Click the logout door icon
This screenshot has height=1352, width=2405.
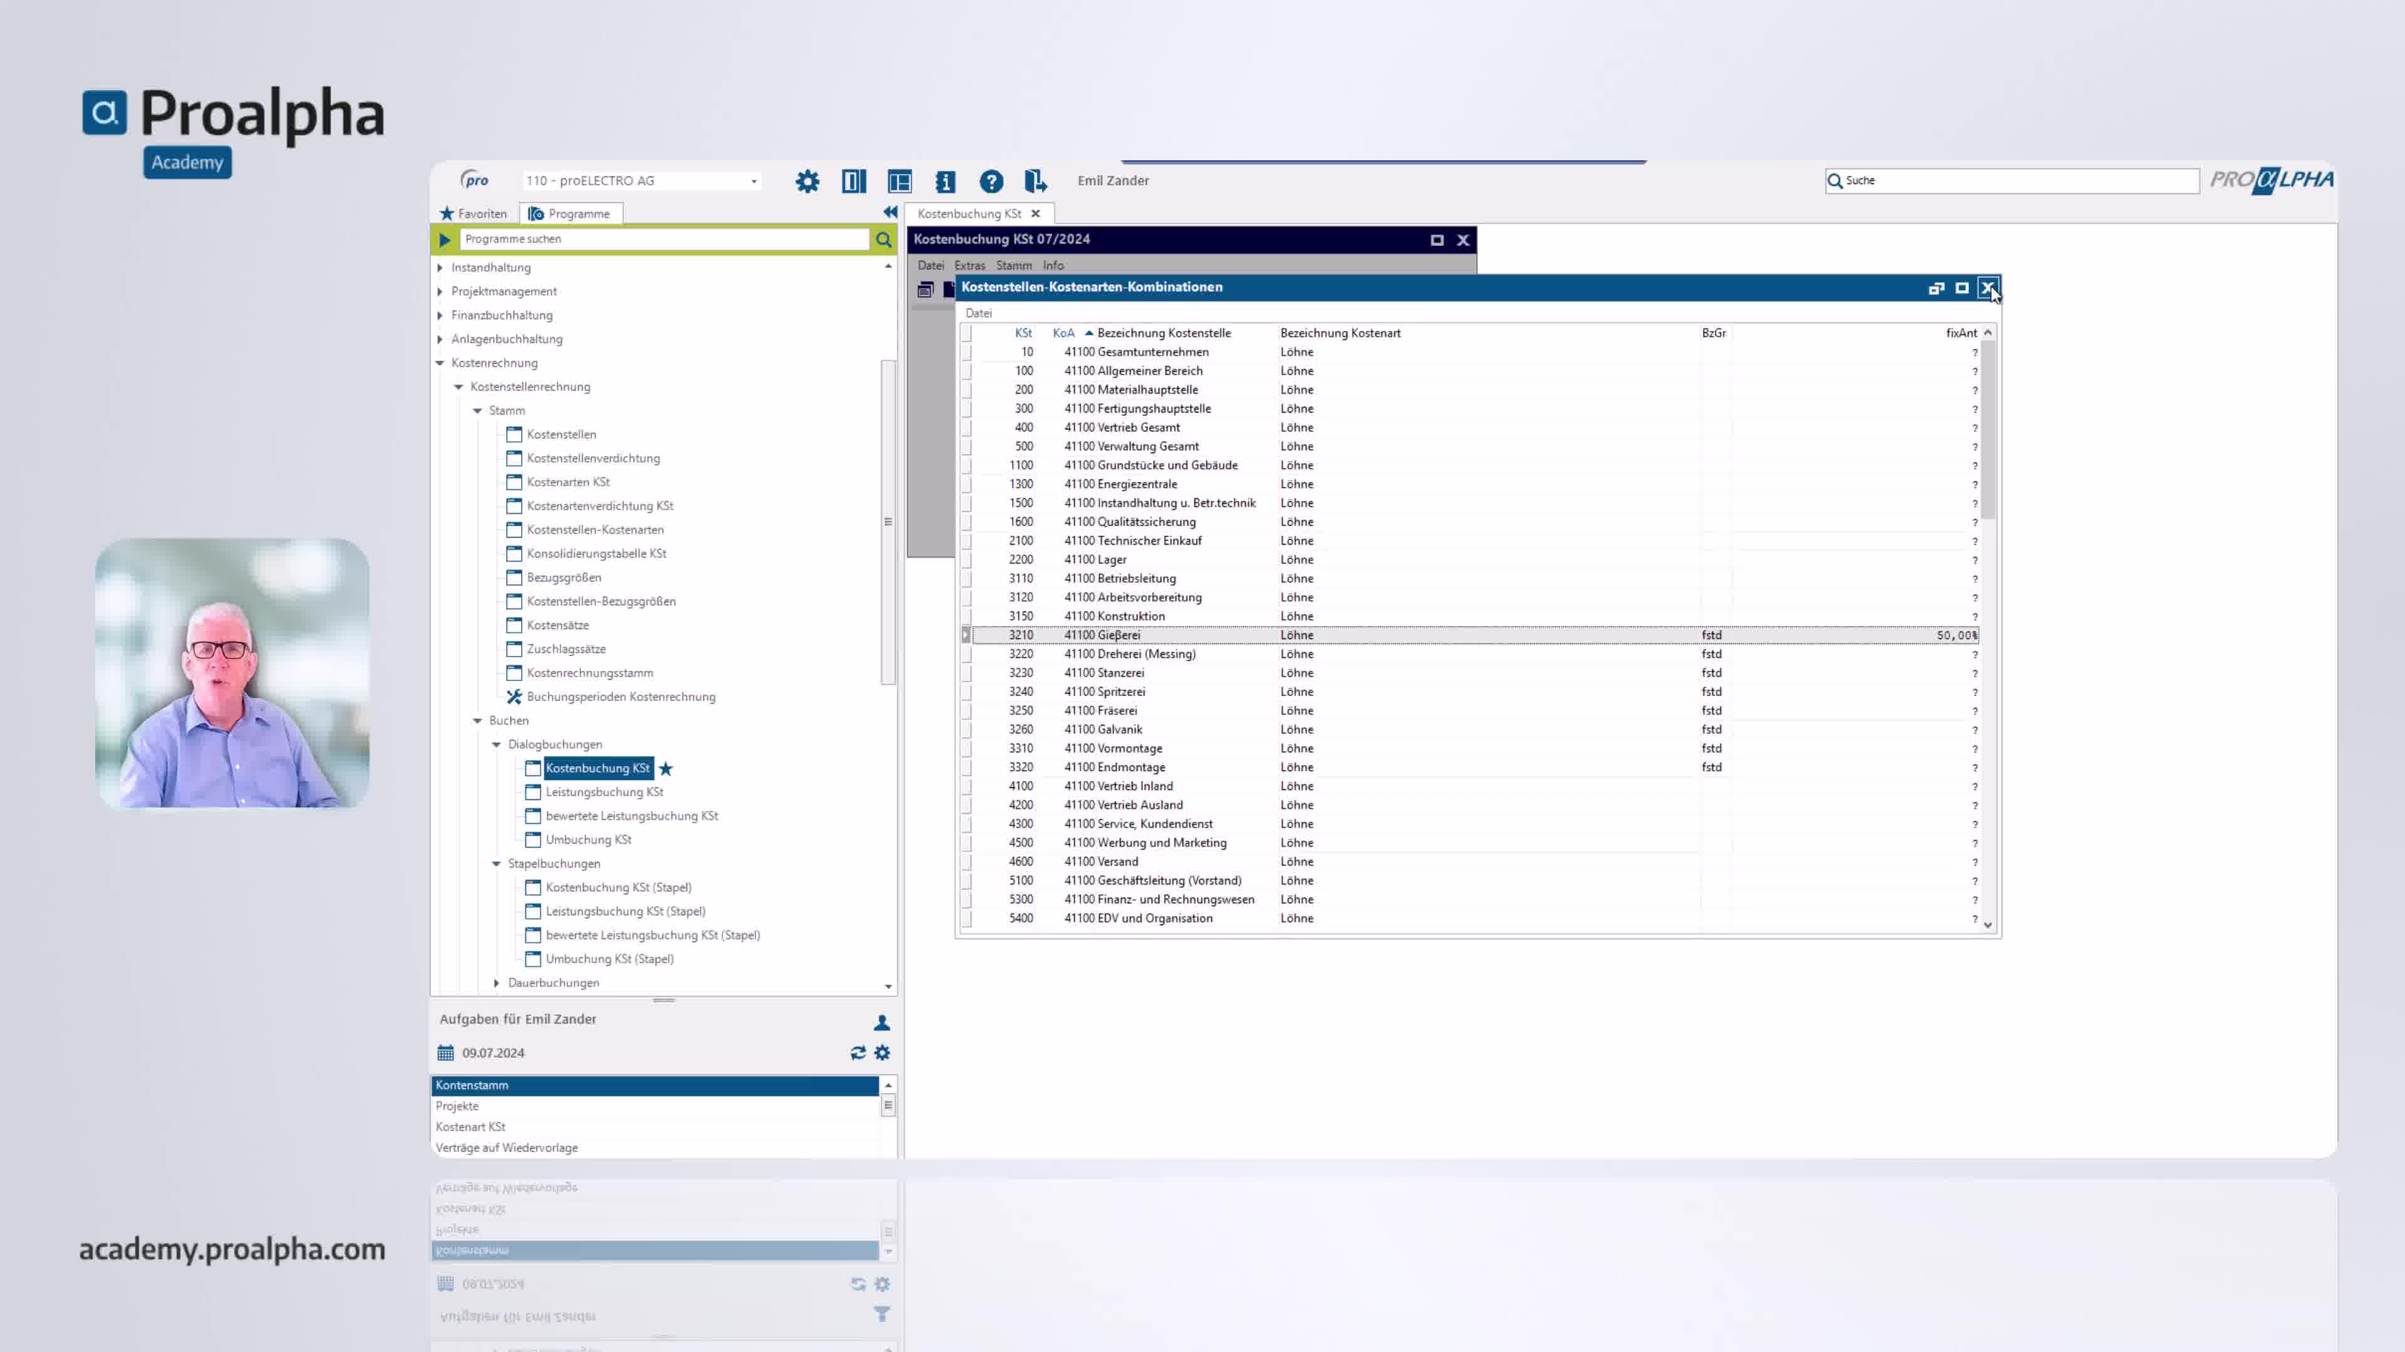[1035, 181]
